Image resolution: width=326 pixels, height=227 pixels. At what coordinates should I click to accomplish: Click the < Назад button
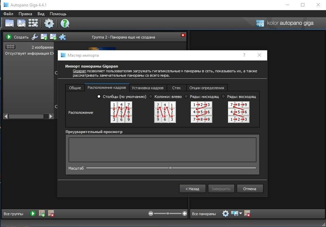tap(192, 188)
